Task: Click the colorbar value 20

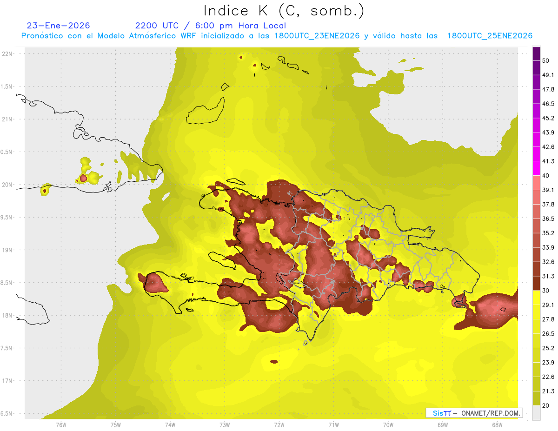Action: (x=546, y=406)
